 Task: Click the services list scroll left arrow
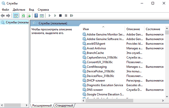83,101
